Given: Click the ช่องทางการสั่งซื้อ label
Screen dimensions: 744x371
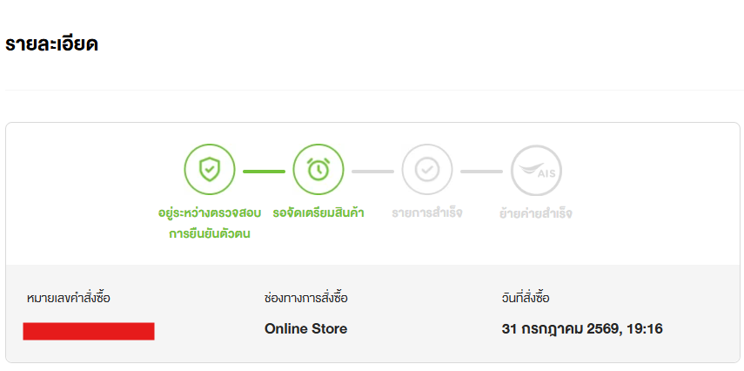Looking at the screenshot, I should tap(306, 299).
